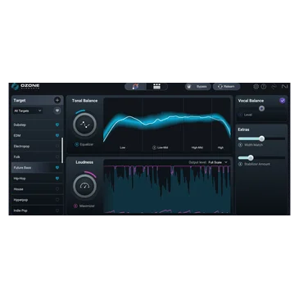Click the Relearn button
The image size is (299, 299).
(226, 87)
